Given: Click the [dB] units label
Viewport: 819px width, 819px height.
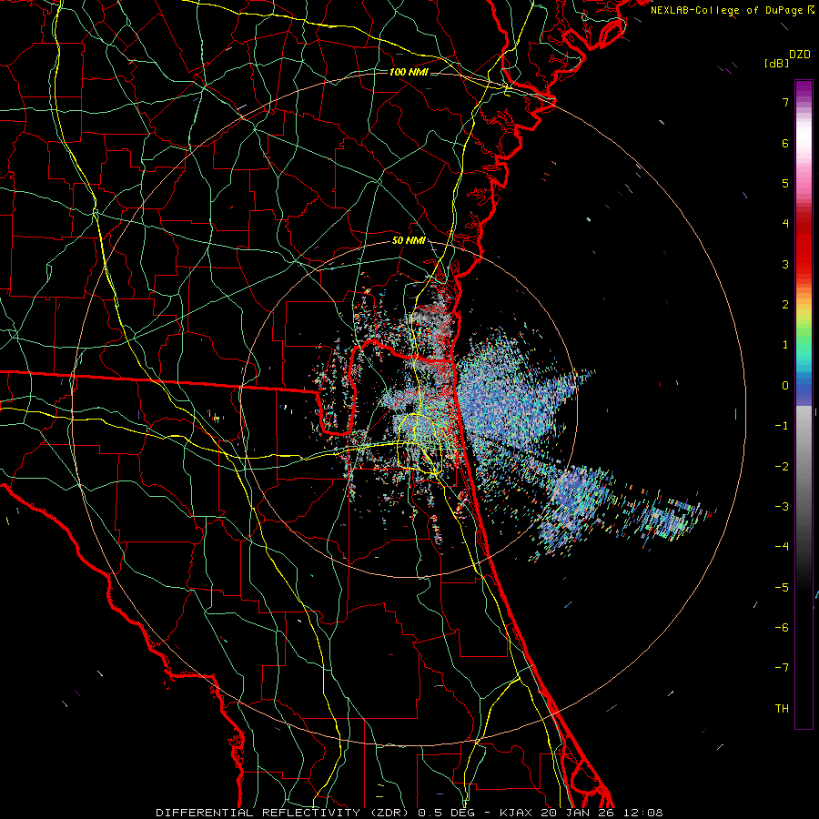Looking at the screenshot, I should tap(777, 63).
